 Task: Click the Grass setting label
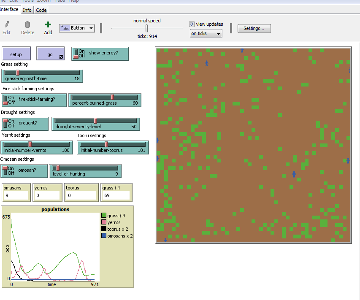coord(14,64)
